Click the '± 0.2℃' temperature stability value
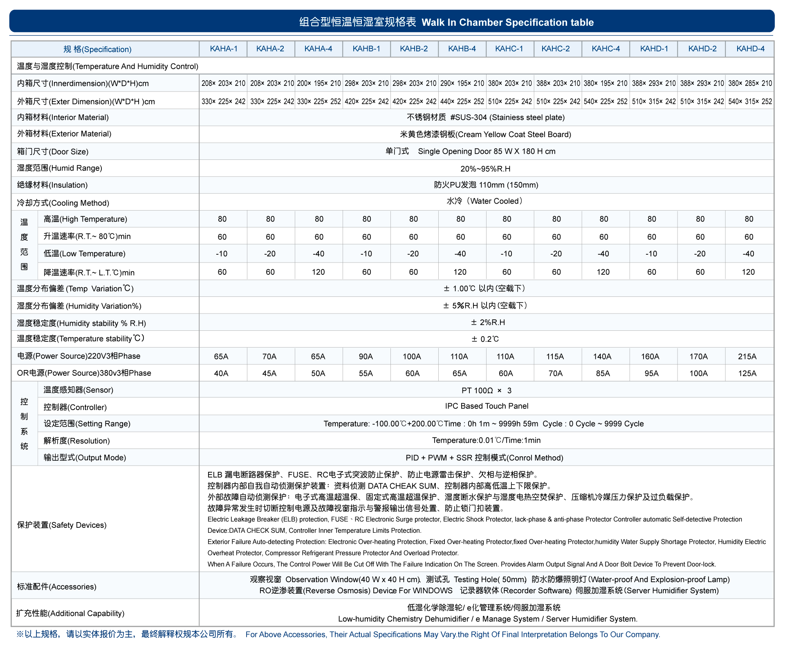The image size is (785, 646). [x=485, y=339]
